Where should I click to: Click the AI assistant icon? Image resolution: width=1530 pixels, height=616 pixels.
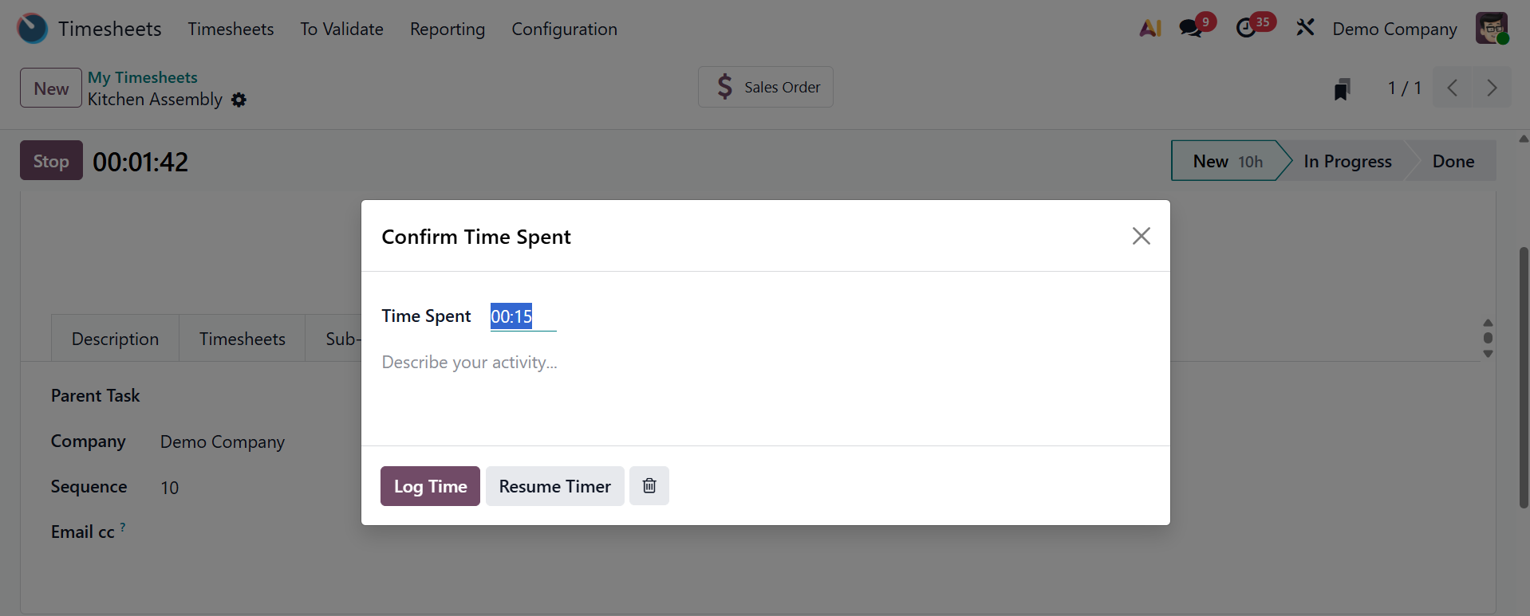click(1149, 29)
